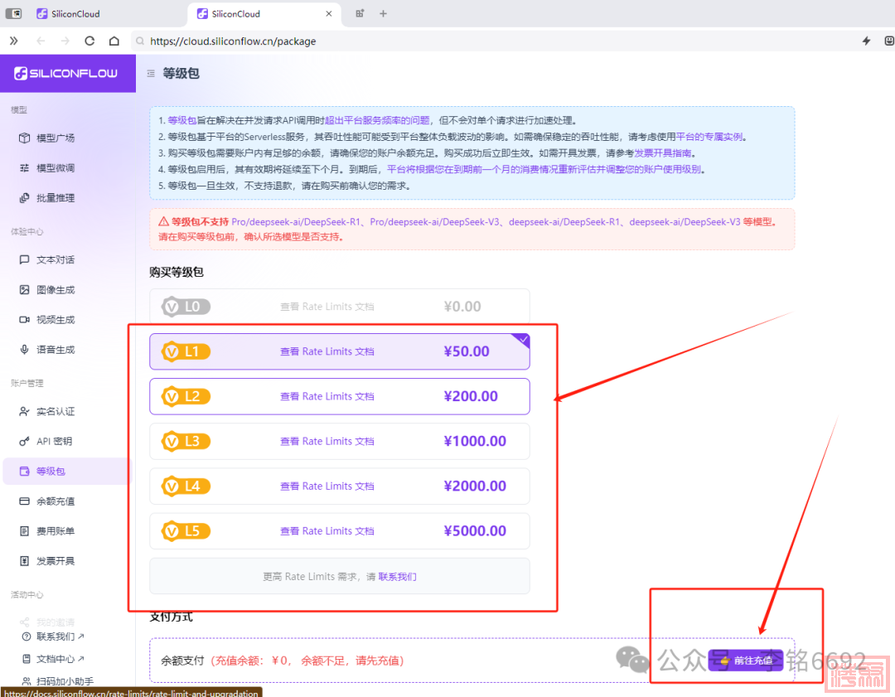The height and width of the screenshot is (697, 895).
Task: Open the API 密钥 page
Action: click(54, 441)
